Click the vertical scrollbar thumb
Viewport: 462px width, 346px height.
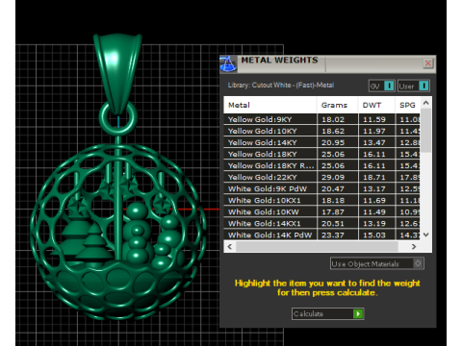click(426, 130)
